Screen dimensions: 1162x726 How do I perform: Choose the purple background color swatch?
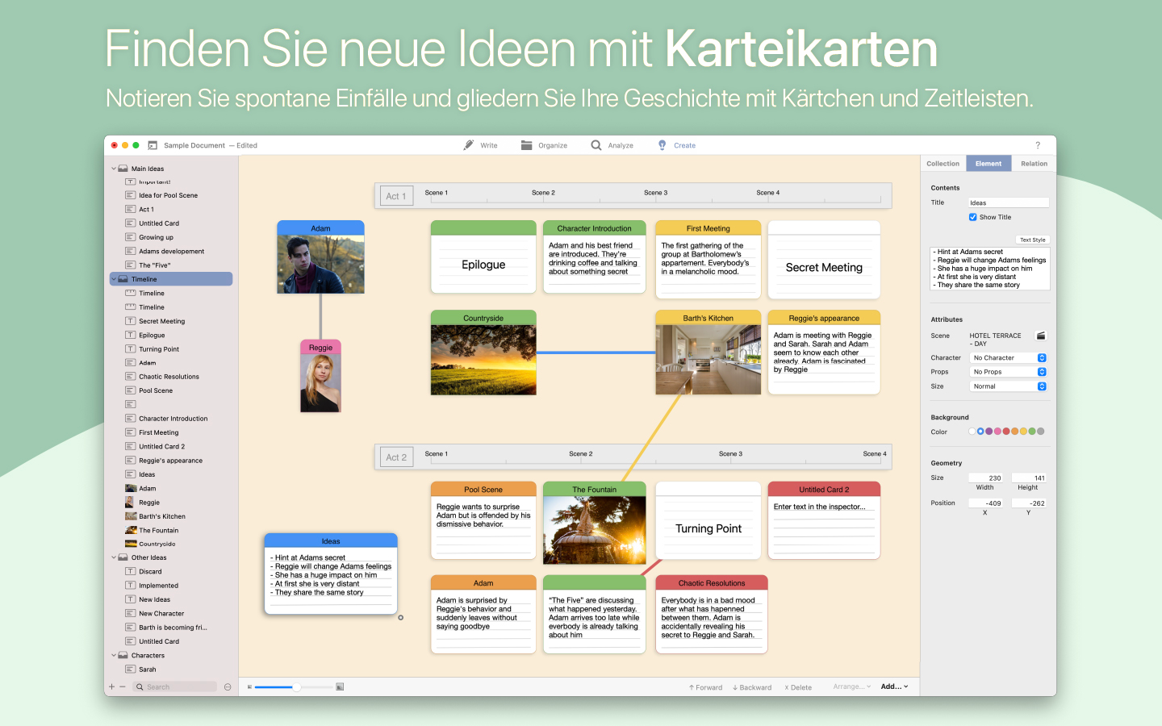coord(989,432)
